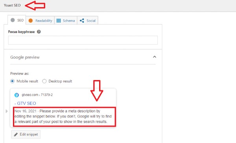Screen dimensions: 236x143
Task: Click the gray SEO score indicator icon
Action: tap(13, 20)
